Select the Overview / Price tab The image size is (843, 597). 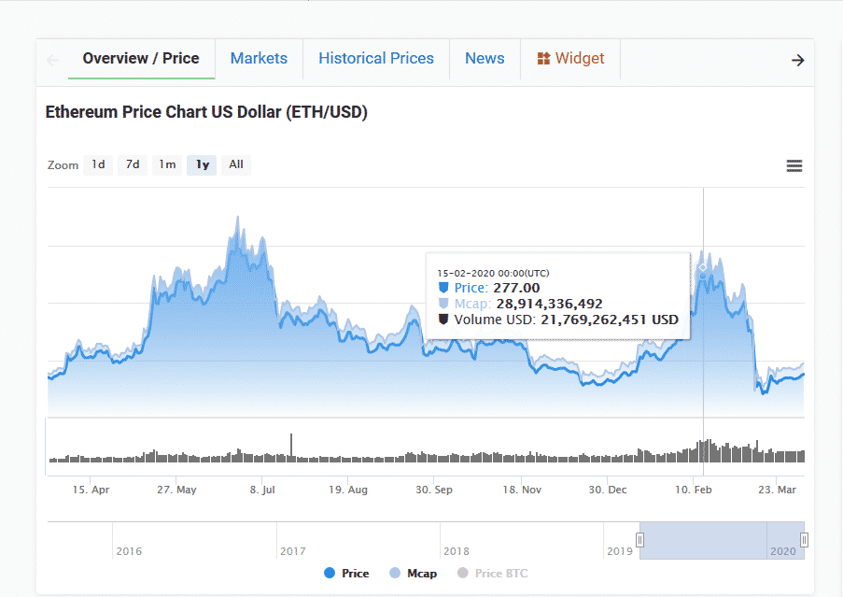coord(141,58)
